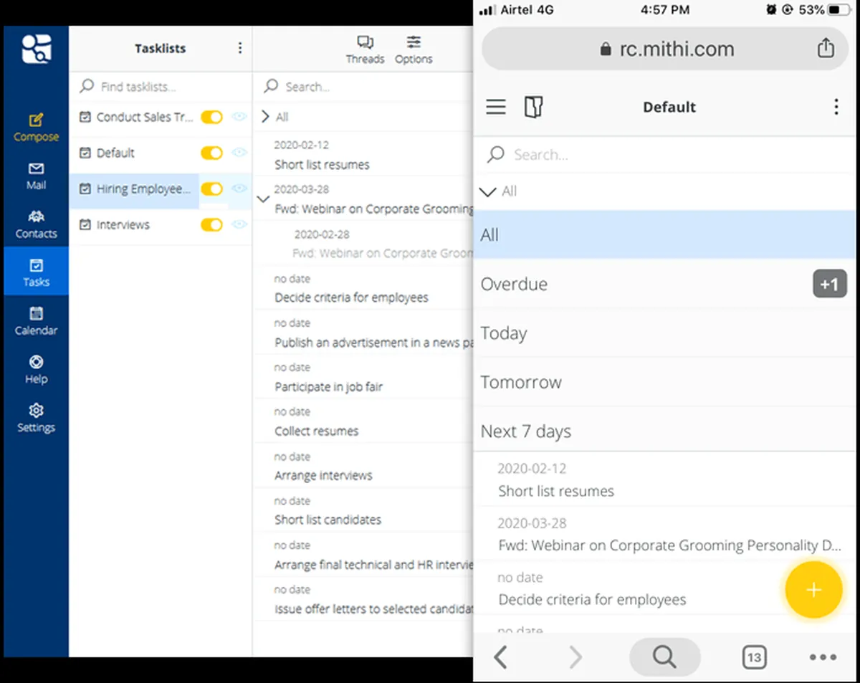Select the Today filter option
This screenshot has width=860, height=683.
point(665,333)
